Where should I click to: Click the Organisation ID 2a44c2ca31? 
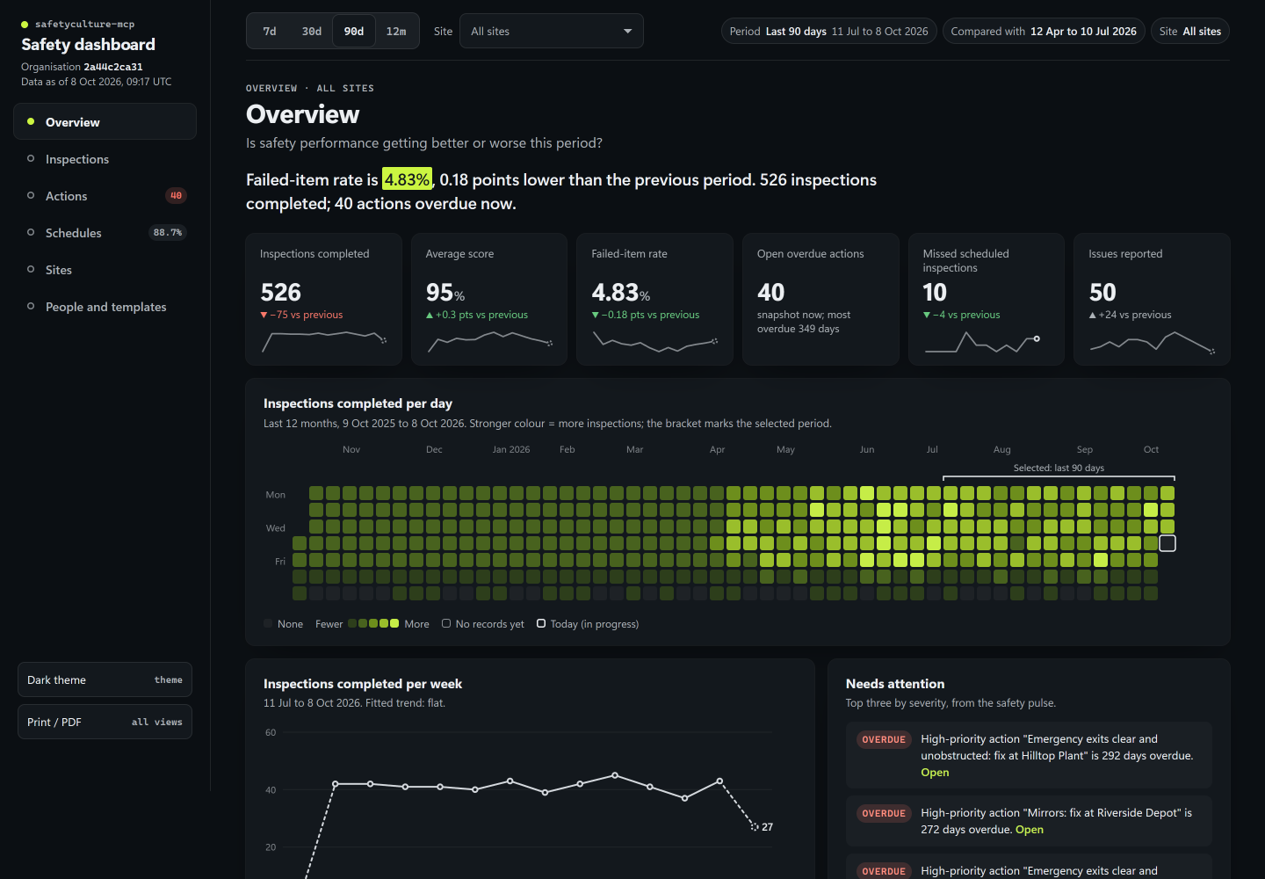[113, 67]
